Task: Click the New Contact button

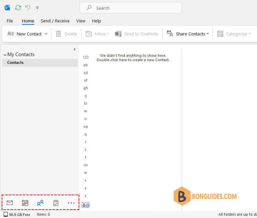Action: pyautogui.click(x=24, y=34)
